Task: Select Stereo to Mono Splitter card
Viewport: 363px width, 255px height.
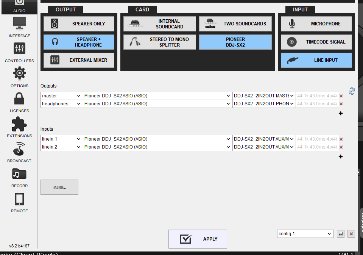Action: click(x=159, y=42)
